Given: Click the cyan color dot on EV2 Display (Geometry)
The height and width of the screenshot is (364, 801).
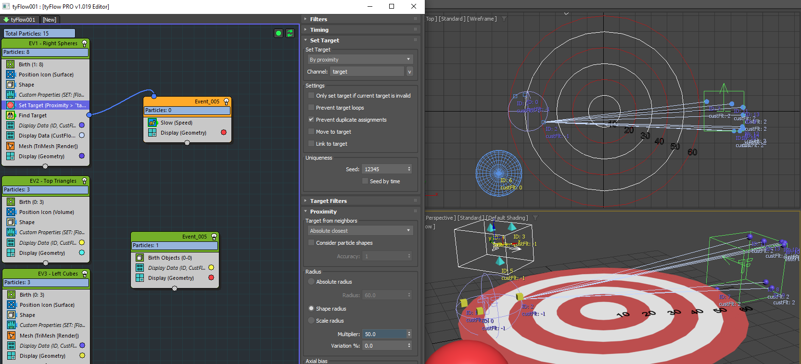Looking at the screenshot, I should click(82, 252).
